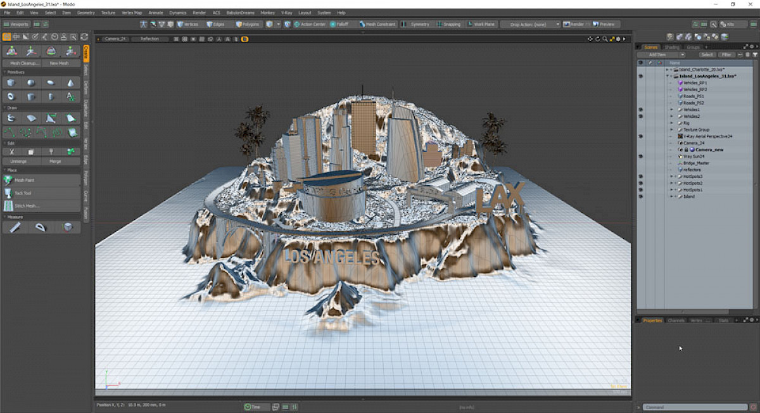Click the Ruler measure tool
The height and width of the screenshot is (413, 760).
coord(15,227)
